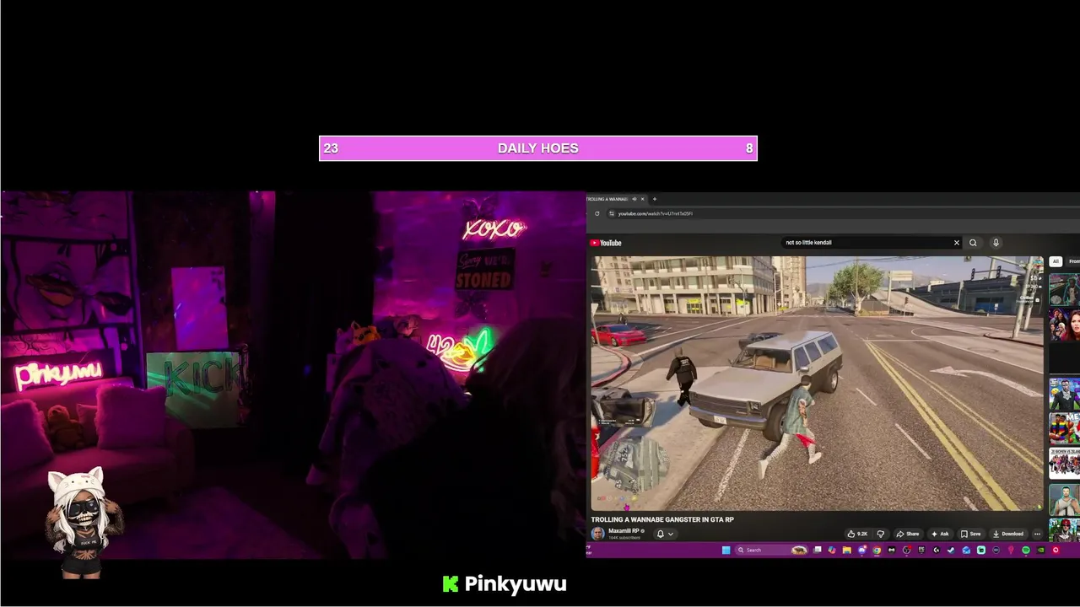Open the Windows Start menu
The height and width of the screenshot is (607, 1080).
point(726,550)
